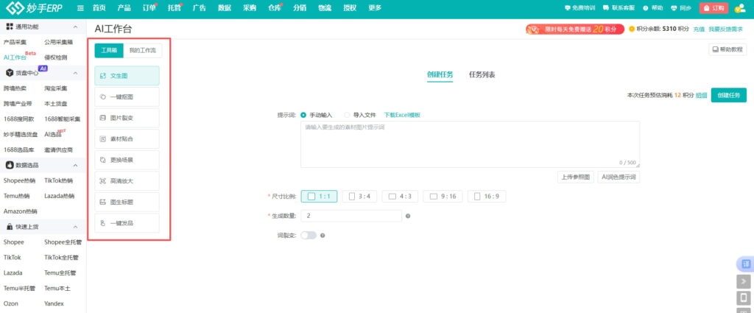This screenshot has width=754, height=313.
Task: Open the 产品 menu in top navigation
Action: coord(124,8)
